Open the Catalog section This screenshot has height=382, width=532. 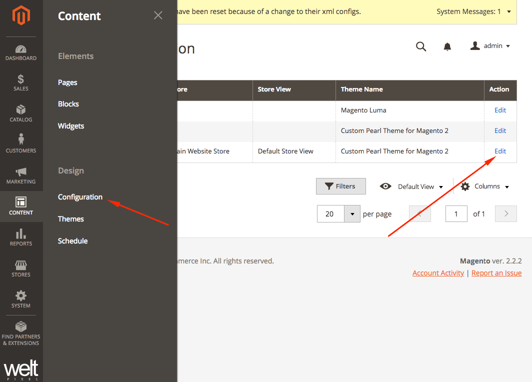21,114
